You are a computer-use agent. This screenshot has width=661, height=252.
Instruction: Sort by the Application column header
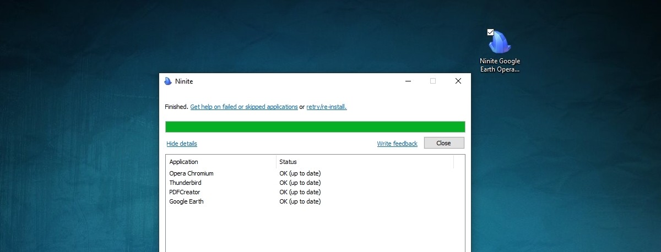(220, 162)
